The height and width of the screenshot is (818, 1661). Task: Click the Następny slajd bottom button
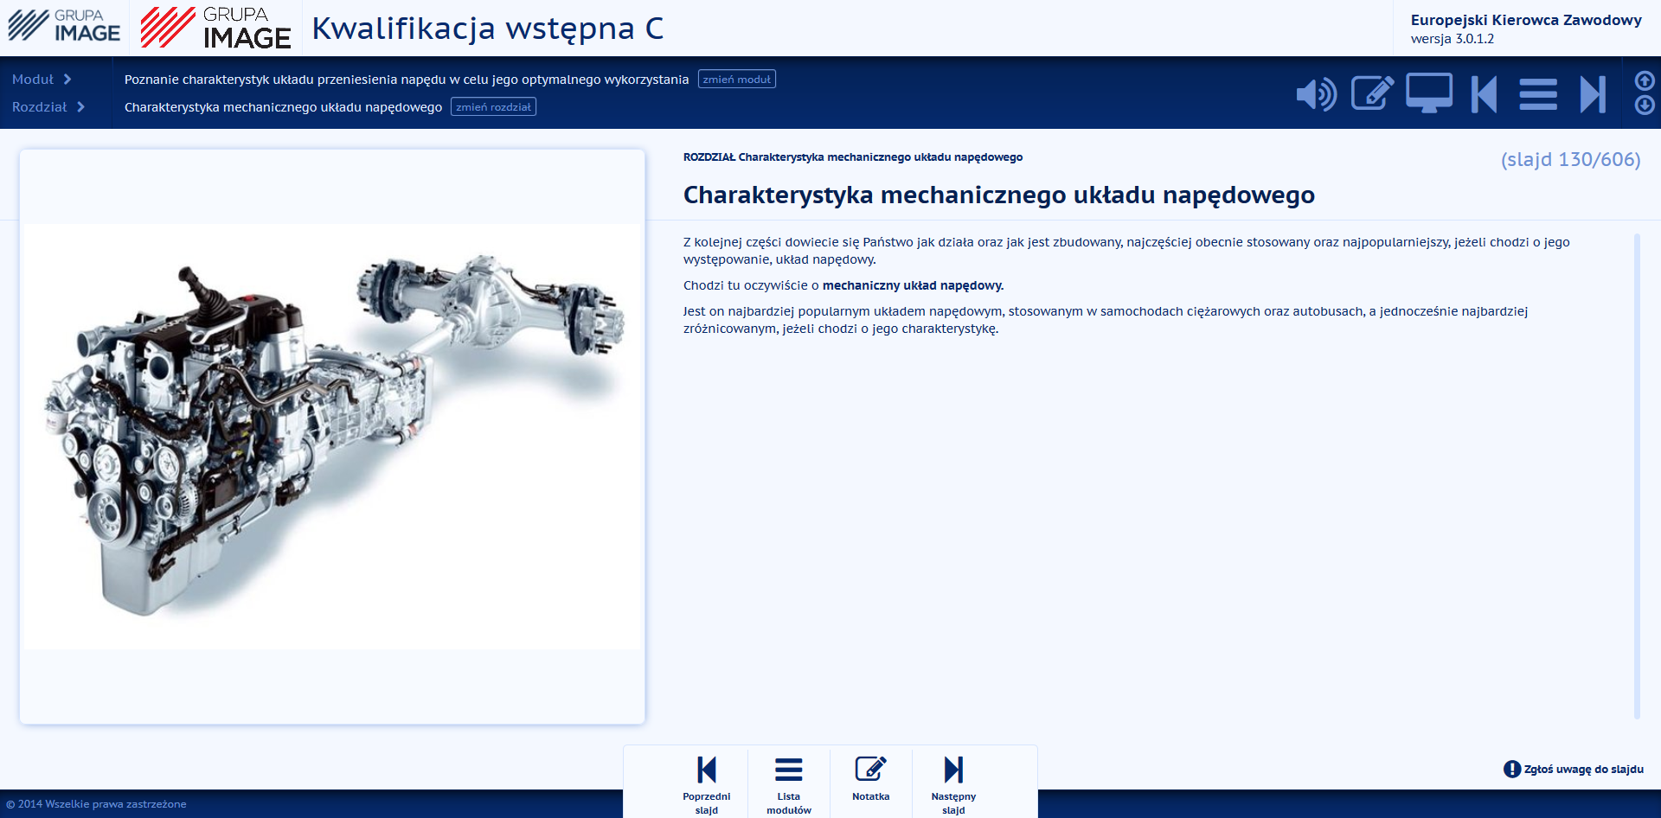[953, 784]
